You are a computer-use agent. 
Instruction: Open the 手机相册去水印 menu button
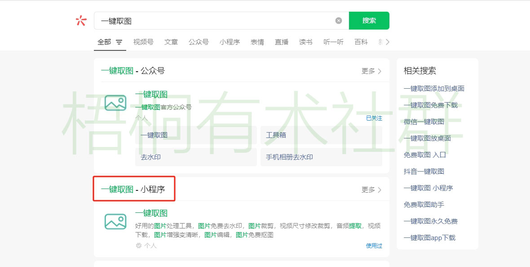(321, 157)
